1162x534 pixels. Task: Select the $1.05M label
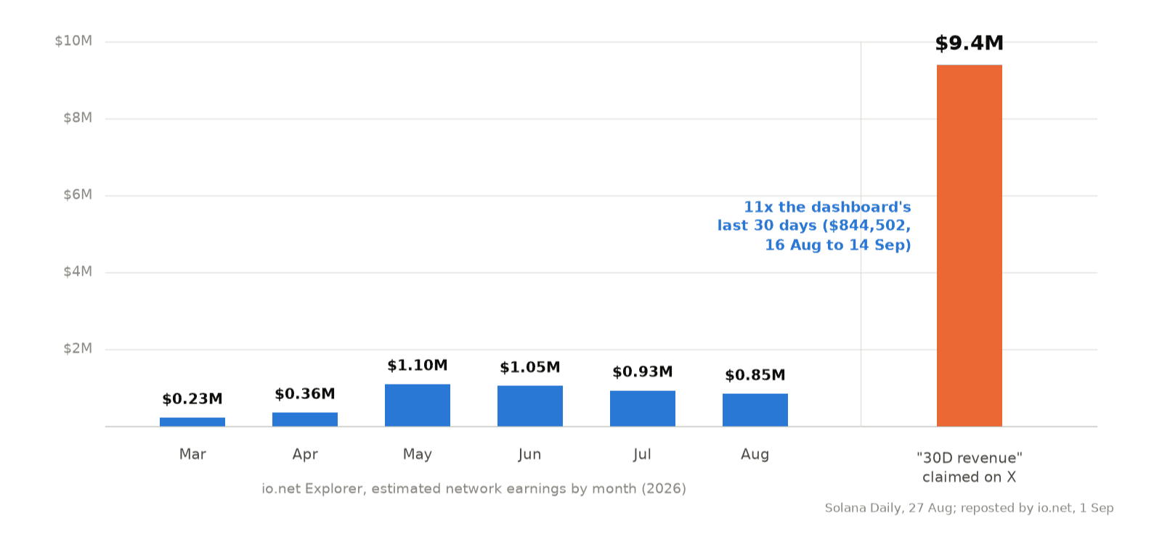[x=530, y=367]
